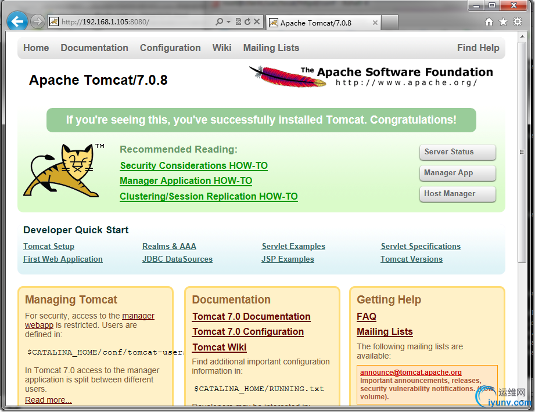The image size is (535, 412).
Task: Open the First Web Application link
Action: click(63, 259)
